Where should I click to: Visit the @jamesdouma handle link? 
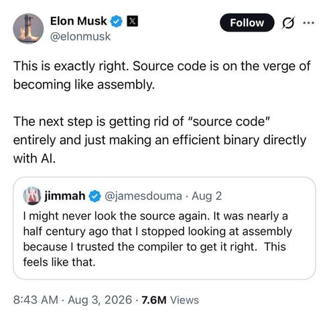[x=143, y=196]
